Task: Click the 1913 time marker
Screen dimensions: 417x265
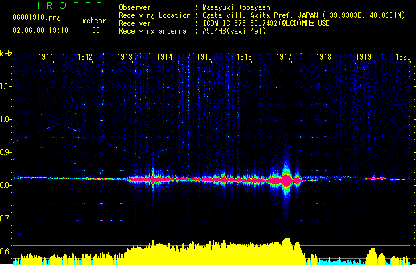Action: [125, 57]
